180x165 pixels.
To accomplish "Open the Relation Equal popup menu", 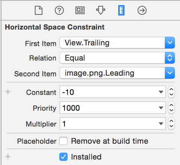I will (x=117, y=58).
